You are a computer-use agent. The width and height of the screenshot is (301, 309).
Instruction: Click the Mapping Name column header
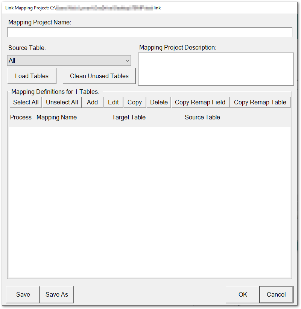[x=56, y=117]
